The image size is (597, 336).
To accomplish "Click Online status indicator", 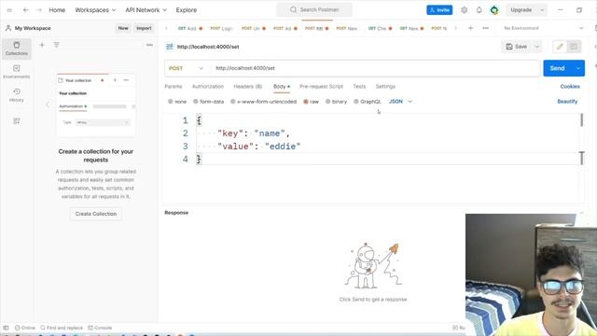I will (x=25, y=328).
